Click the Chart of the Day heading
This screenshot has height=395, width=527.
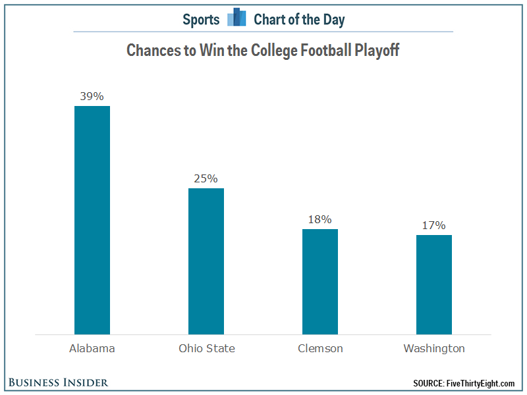(x=299, y=19)
